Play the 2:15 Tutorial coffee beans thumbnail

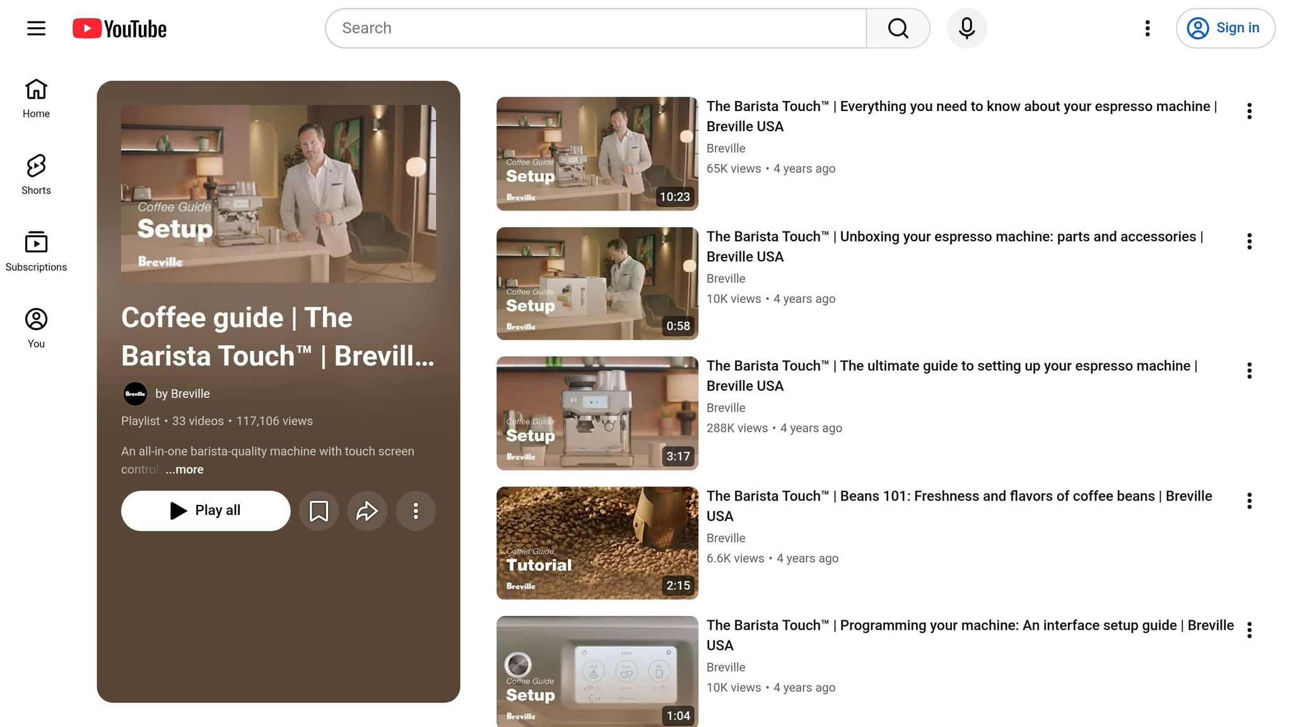pyautogui.click(x=597, y=543)
